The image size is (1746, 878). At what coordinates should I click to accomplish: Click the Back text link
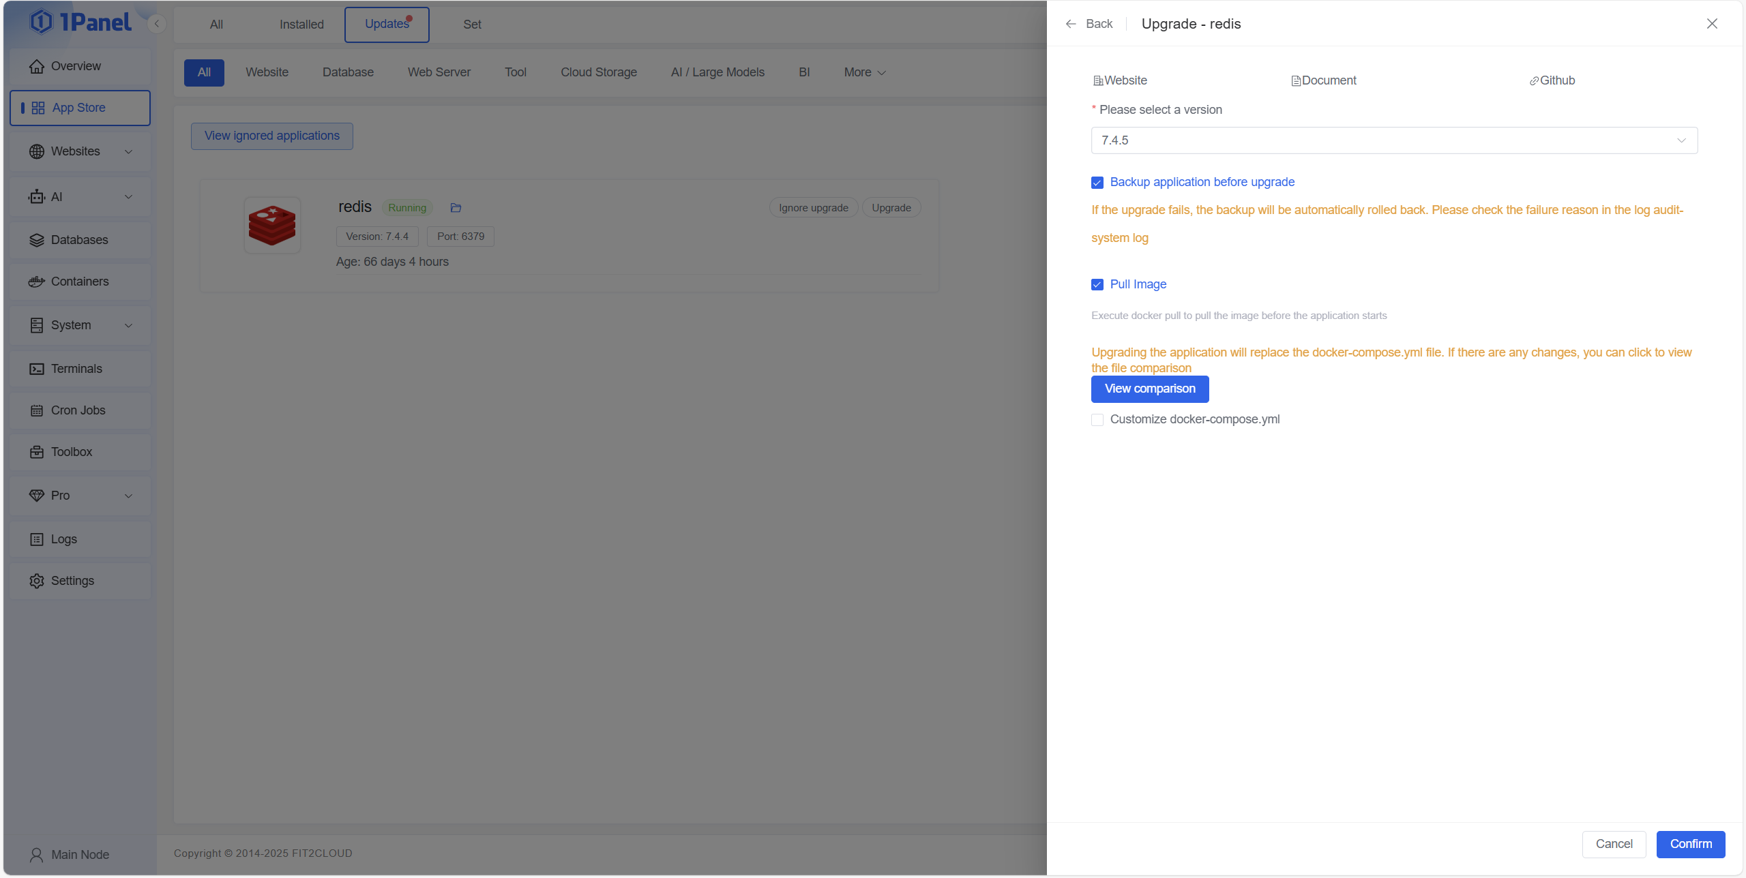tap(1099, 24)
